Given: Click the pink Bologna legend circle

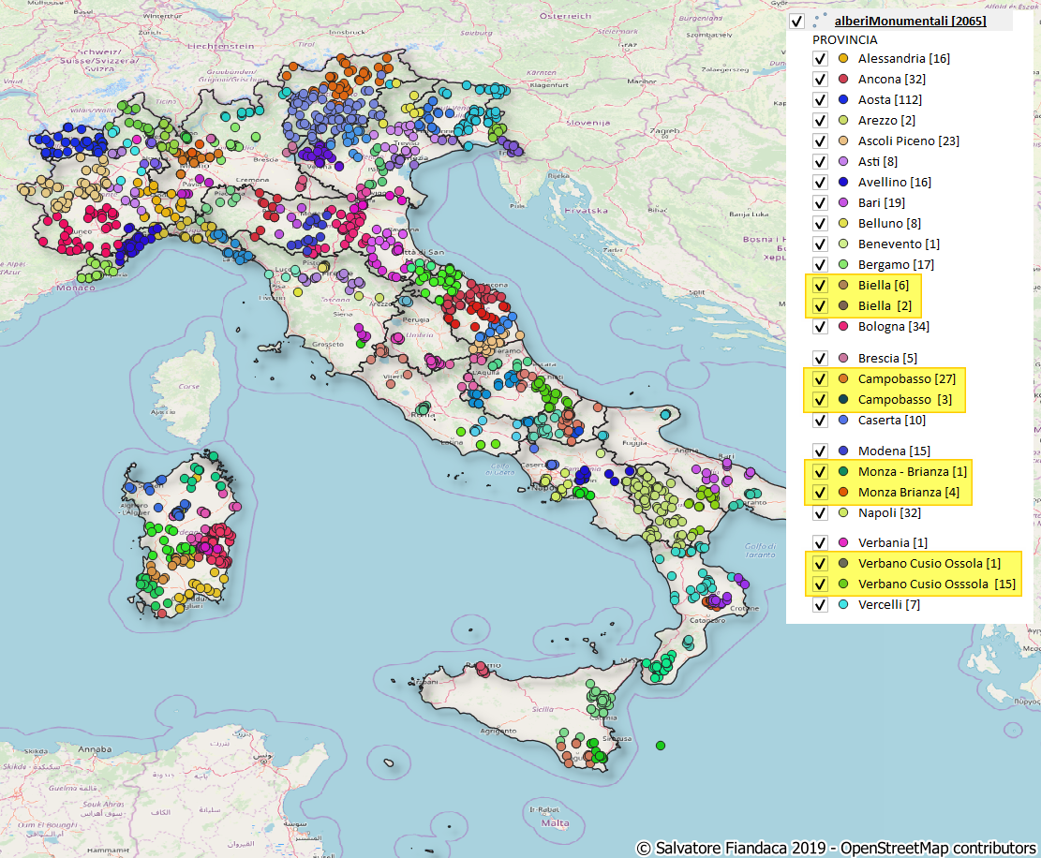Looking at the screenshot, I should pyautogui.click(x=842, y=326).
